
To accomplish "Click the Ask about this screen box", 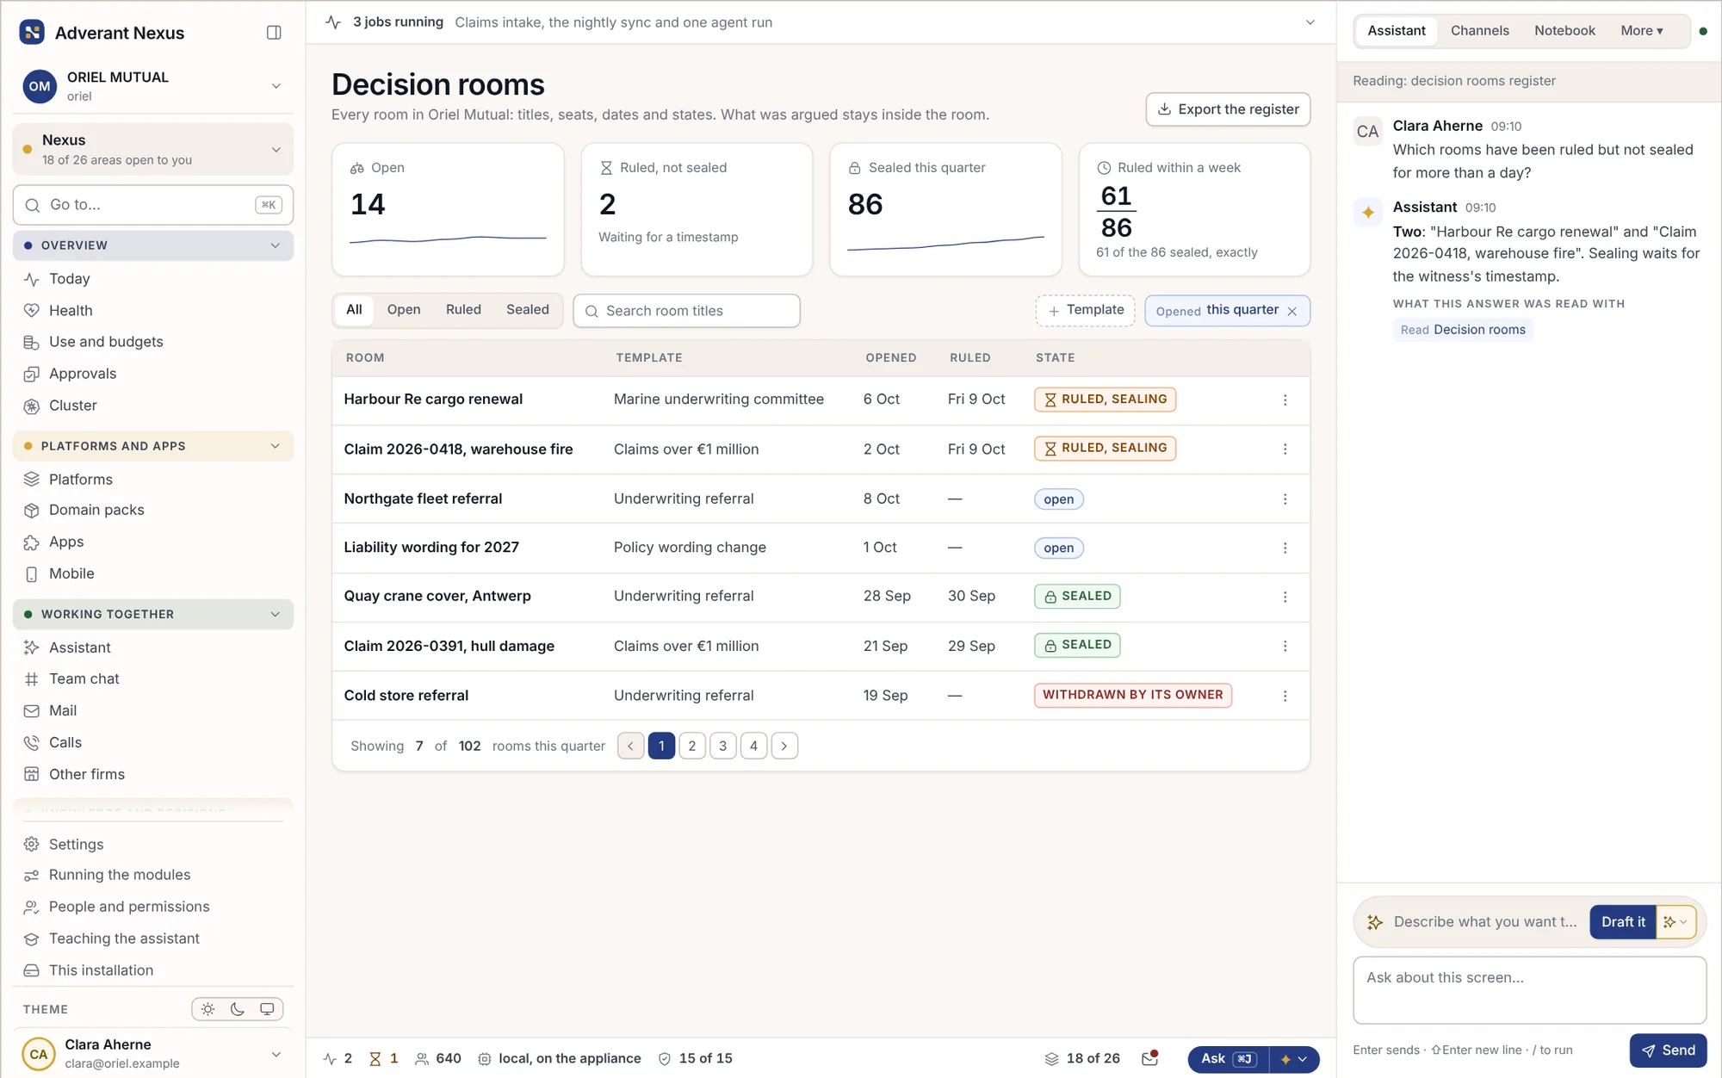I will click(1529, 990).
